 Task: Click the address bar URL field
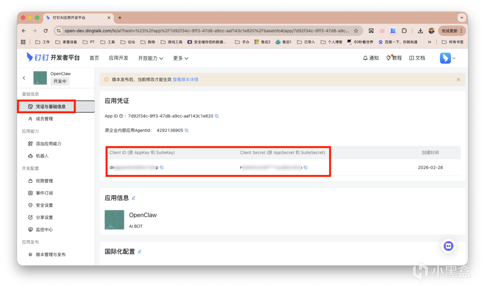pos(207,31)
